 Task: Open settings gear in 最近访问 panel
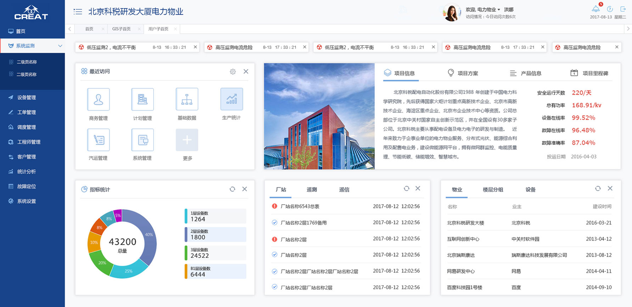tap(233, 72)
